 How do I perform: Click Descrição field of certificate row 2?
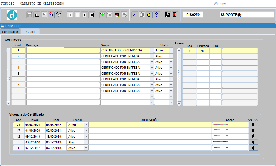click(63, 56)
